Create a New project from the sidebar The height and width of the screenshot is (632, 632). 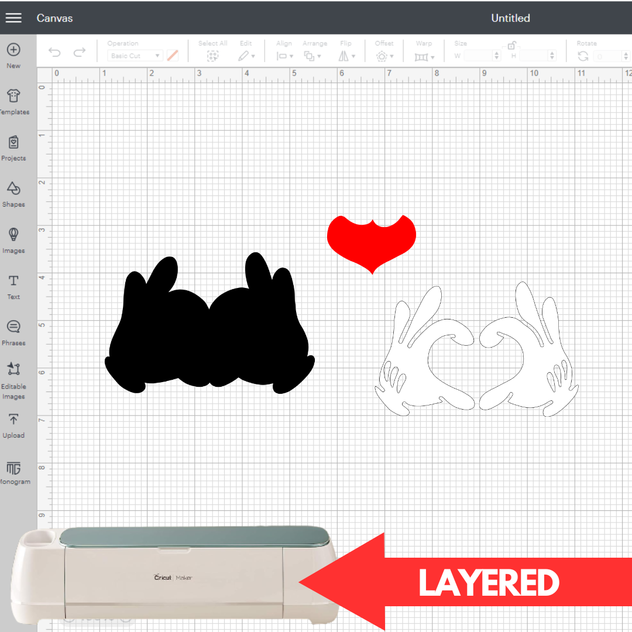click(13, 56)
